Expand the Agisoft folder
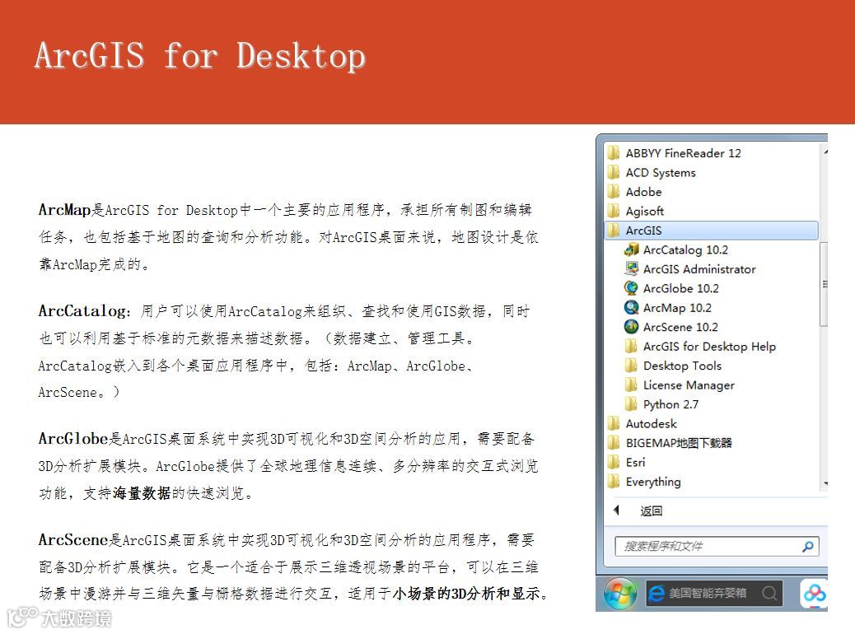855x634 pixels. pos(636,211)
